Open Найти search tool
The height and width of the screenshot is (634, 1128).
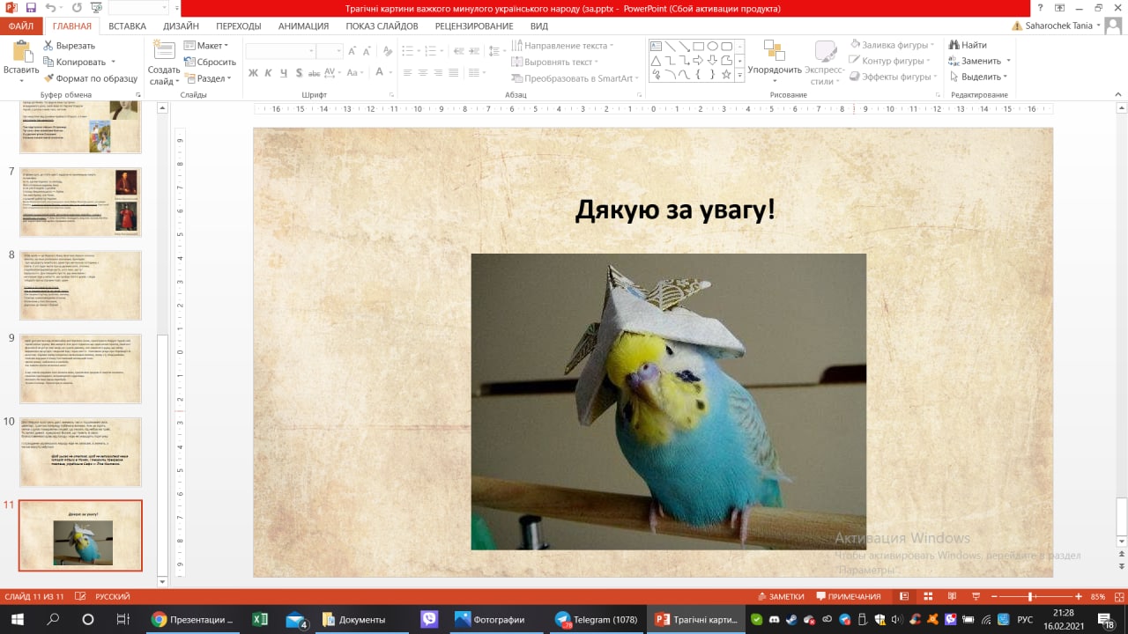(968, 45)
